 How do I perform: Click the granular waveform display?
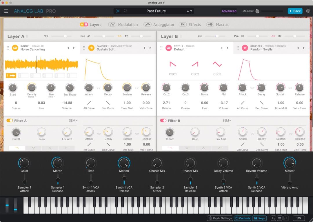coord(41,64)
